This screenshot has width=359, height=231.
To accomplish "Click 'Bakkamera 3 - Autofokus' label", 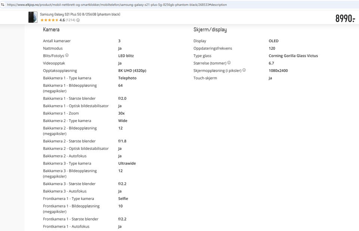I will (65, 191).
